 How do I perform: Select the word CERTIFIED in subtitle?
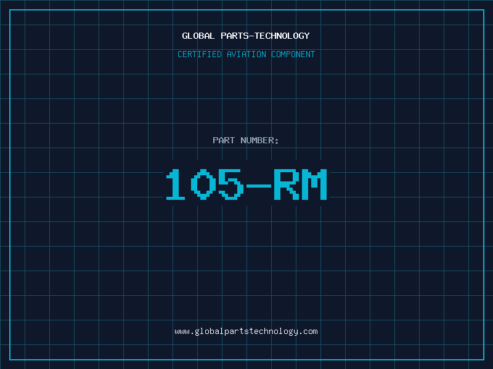200,54
